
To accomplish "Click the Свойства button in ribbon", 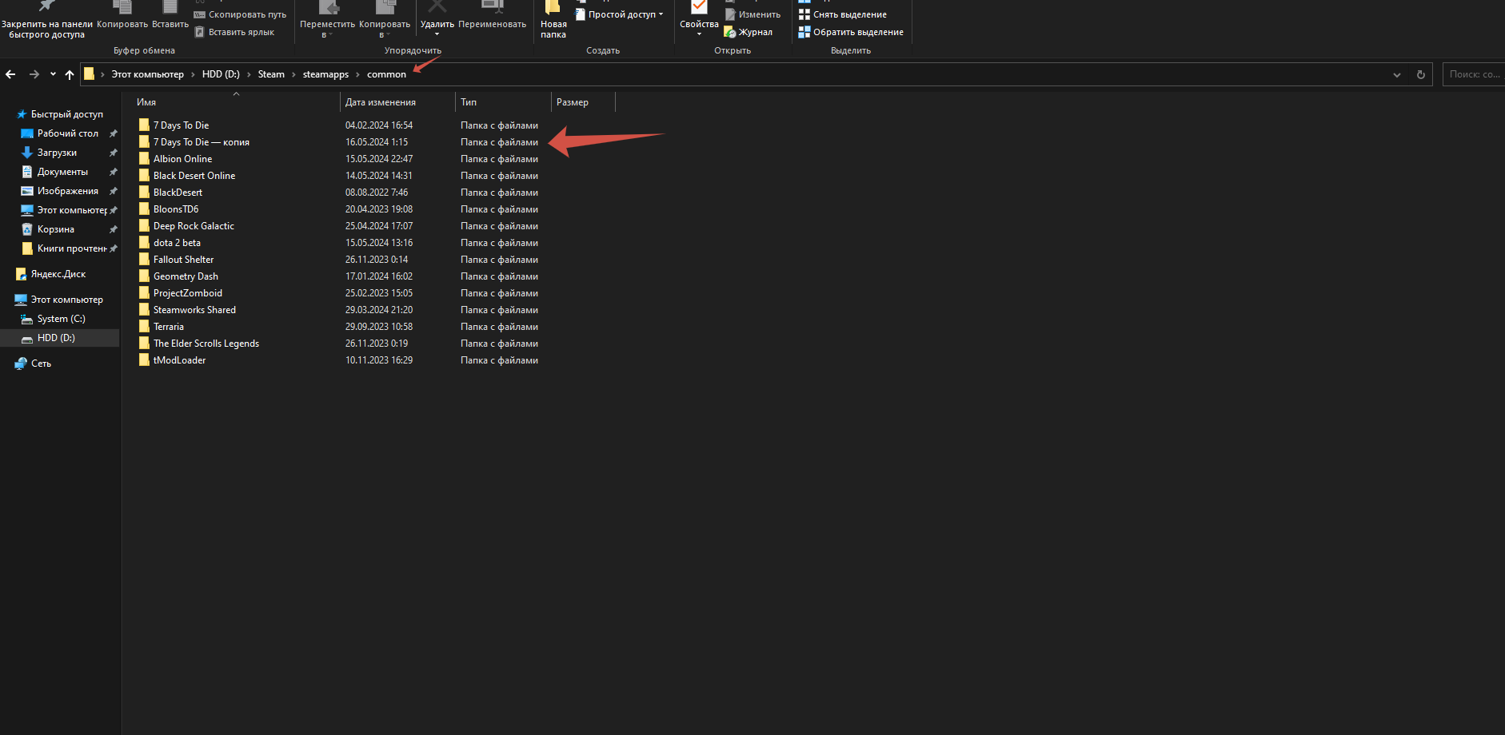I will pos(699,19).
